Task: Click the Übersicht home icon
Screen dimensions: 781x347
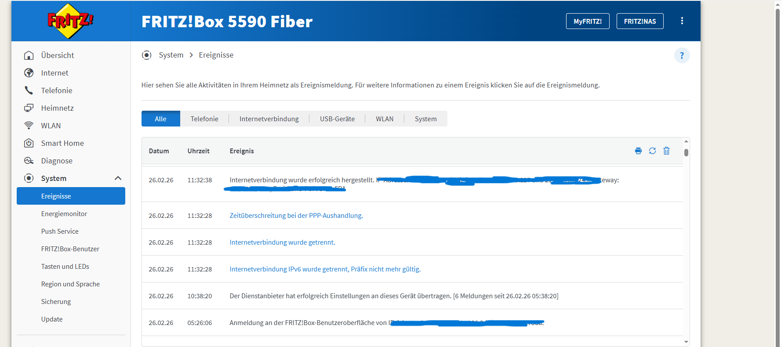Action: [x=29, y=55]
